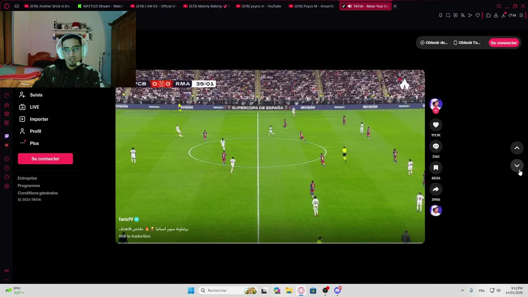Open the GX Corner sidebar icon

pyautogui.click(x=7, y=271)
